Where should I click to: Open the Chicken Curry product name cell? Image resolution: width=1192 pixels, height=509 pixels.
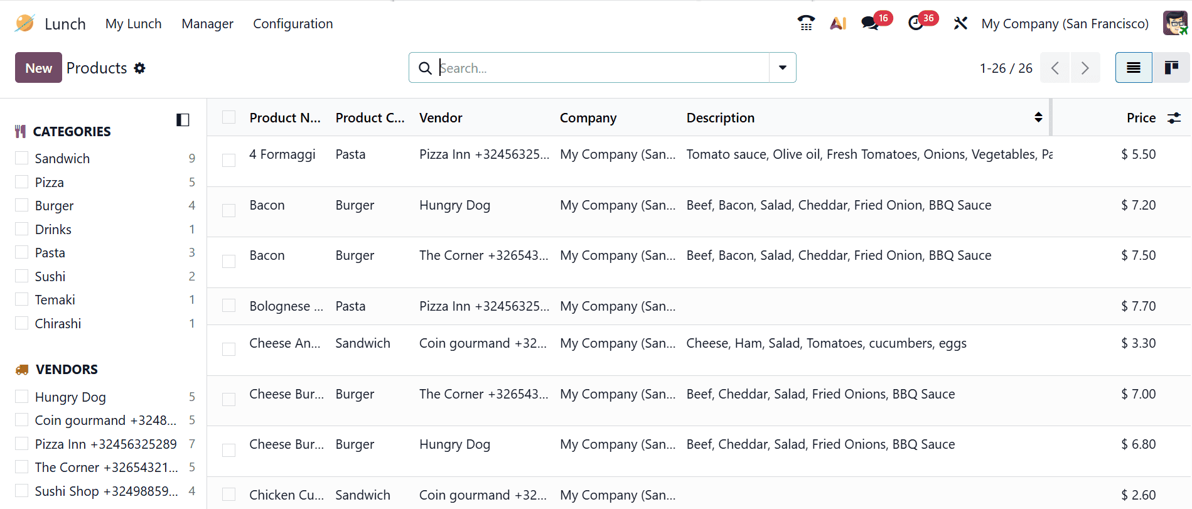click(x=287, y=495)
